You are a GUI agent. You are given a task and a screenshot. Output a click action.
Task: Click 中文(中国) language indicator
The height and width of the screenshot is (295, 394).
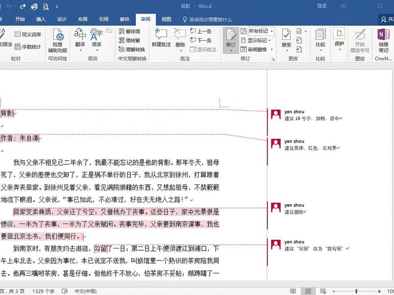coord(85,291)
